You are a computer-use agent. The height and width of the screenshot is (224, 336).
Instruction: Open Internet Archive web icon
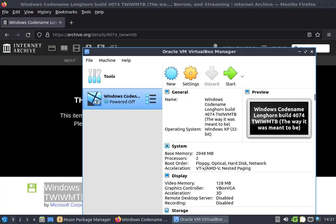coord(52,48)
